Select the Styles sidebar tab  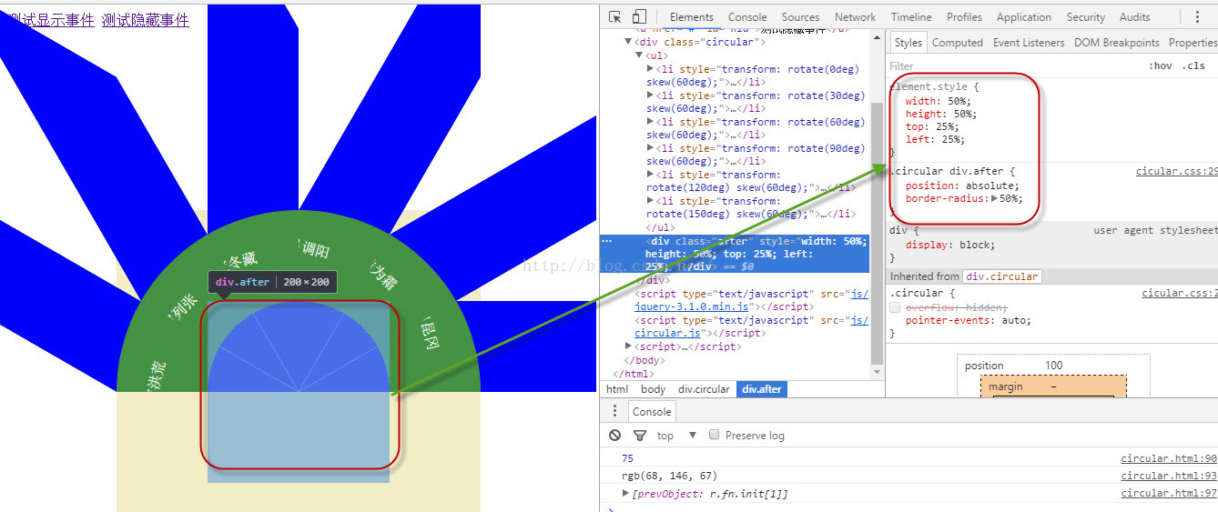[x=908, y=43]
